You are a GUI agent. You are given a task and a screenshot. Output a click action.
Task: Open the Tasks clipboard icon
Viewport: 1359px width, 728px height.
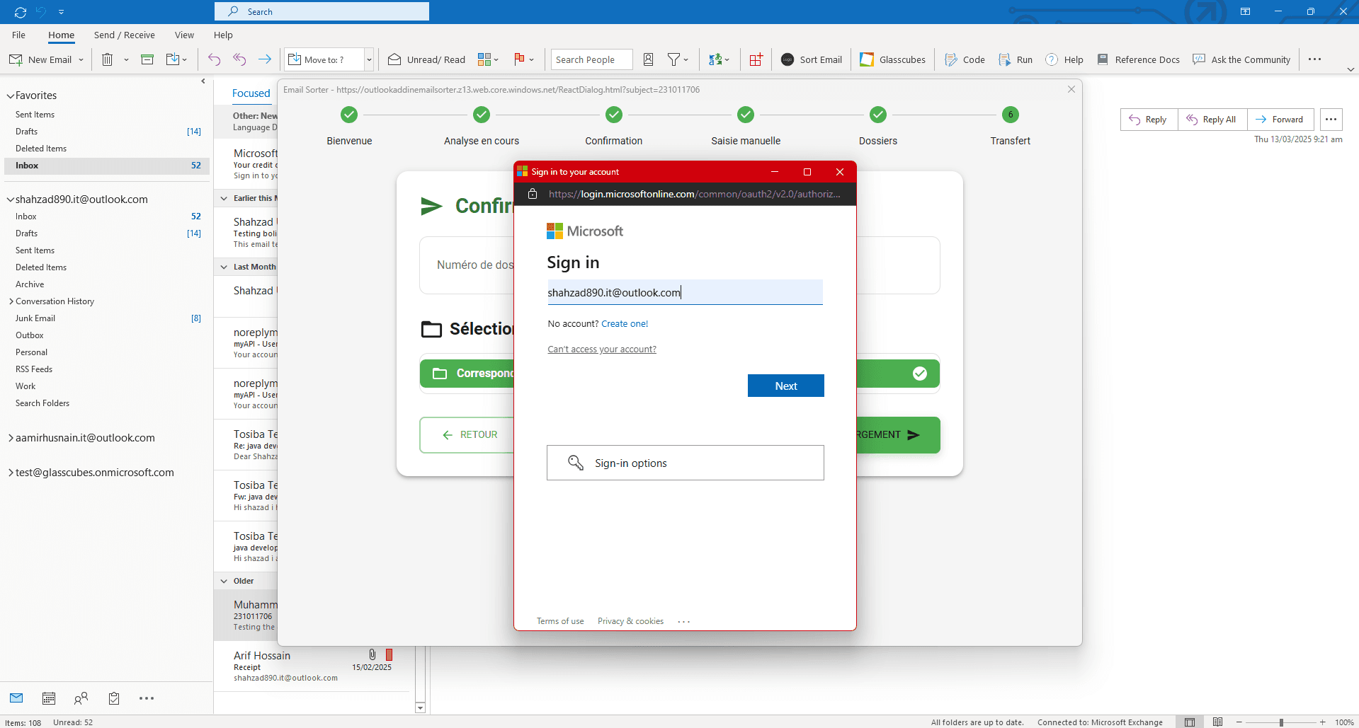(114, 698)
